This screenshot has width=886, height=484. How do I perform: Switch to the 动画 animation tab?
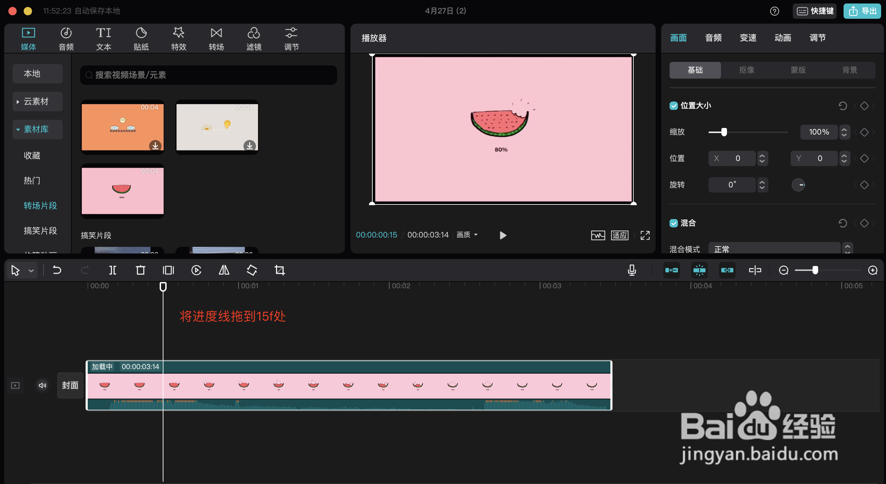click(783, 38)
